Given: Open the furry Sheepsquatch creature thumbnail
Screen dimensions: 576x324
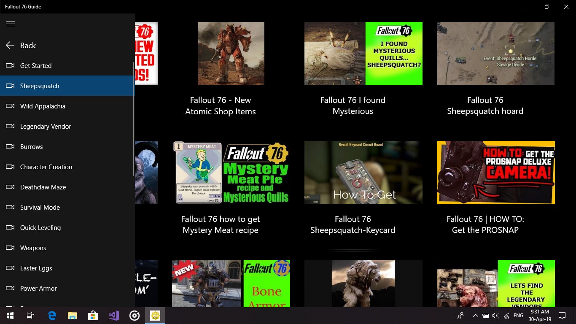Looking at the screenshot, I should tap(363, 283).
